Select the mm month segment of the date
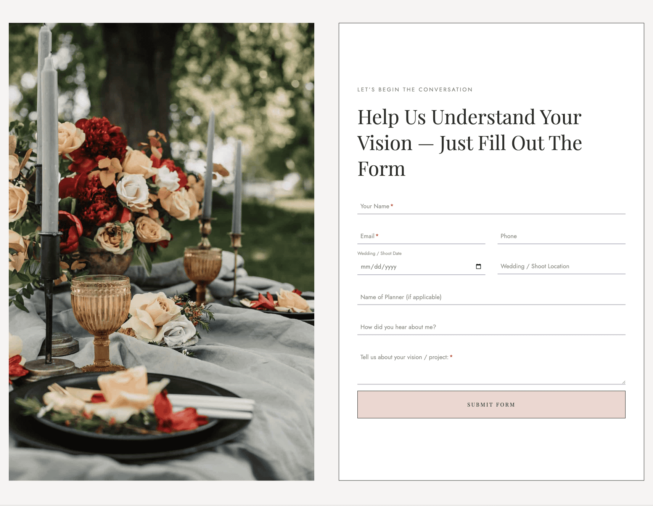 click(365, 267)
